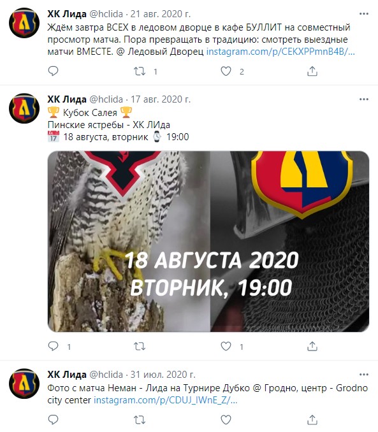This screenshot has width=378, height=432.
Task: Retweet the 21 Aug joint viewing tweet
Action: coord(140,71)
